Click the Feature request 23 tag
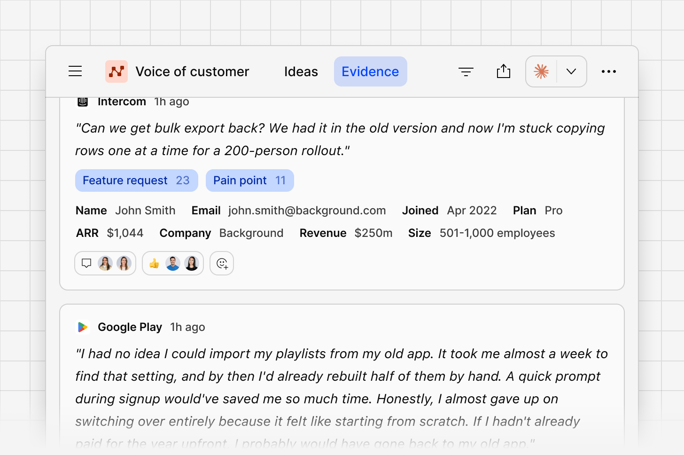The image size is (684, 455). click(136, 180)
